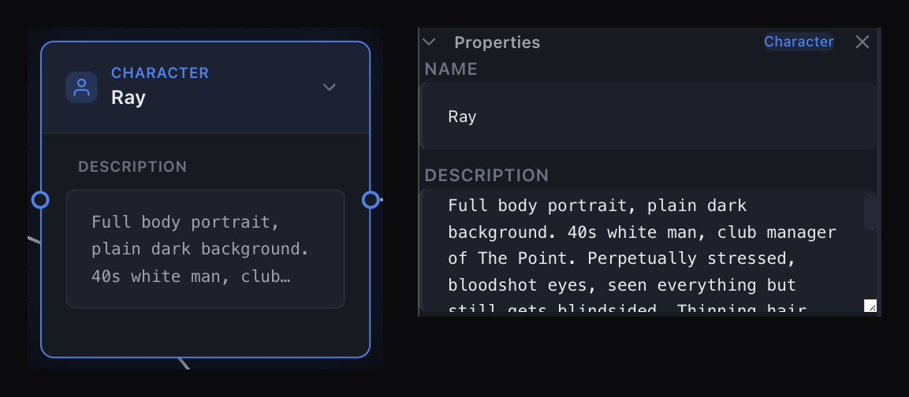The height and width of the screenshot is (397, 909).
Task: Click the left connection port of Ray node
Action: click(40, 200)
